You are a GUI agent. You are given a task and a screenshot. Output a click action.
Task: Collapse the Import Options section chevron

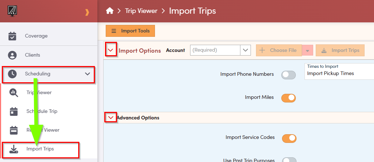(x=111, y=51)
